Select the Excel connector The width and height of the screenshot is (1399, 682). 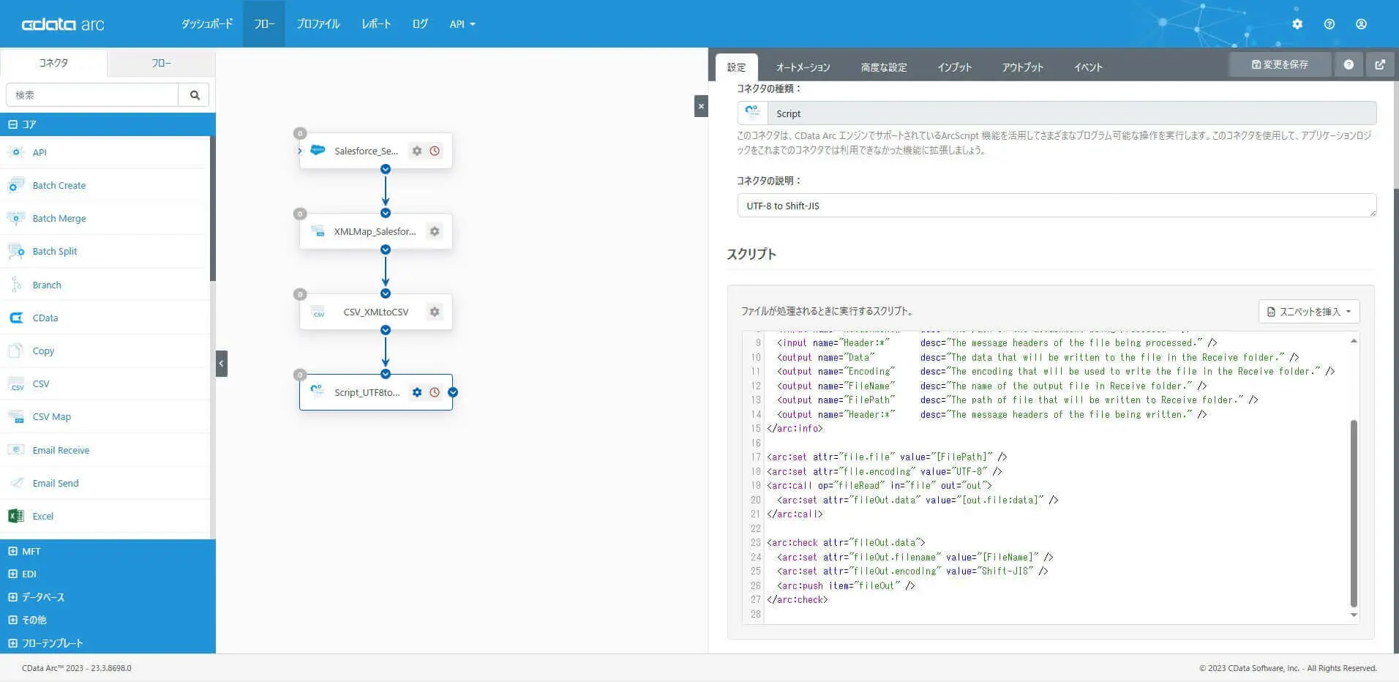[105, 516]
